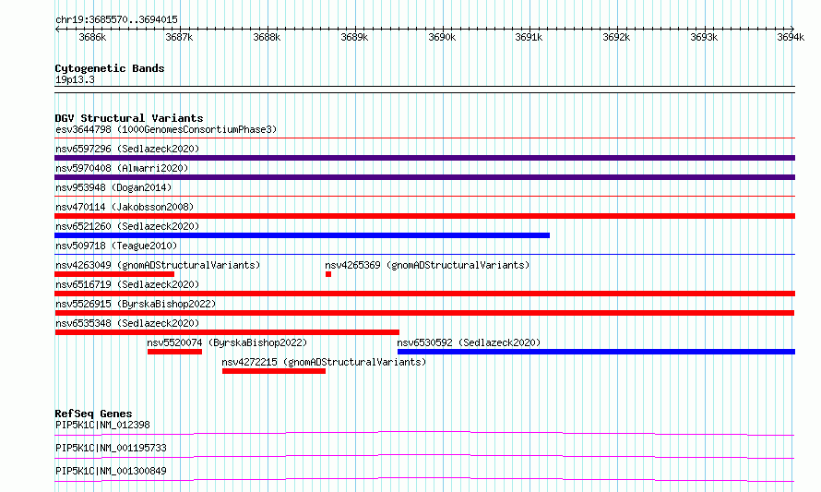The width and height of the screenshot is (821, 492).
Task: Click the 3687k ruler tick label
Action: tap(179, 37)
